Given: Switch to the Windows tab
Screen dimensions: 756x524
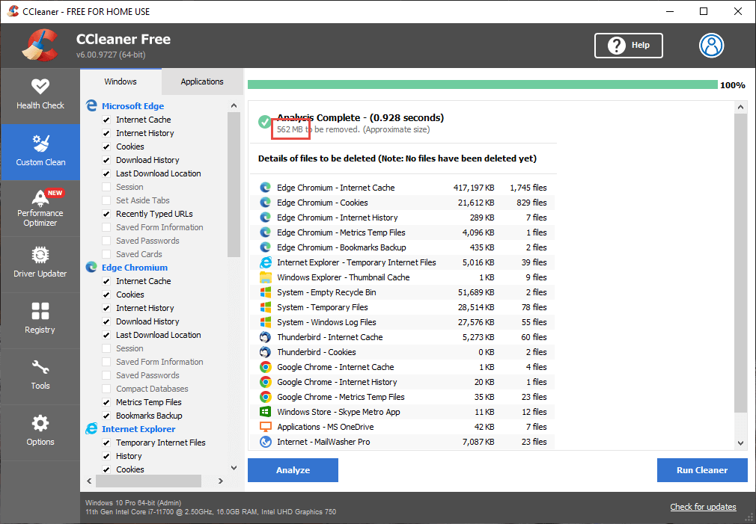Looking at the screenshot, I should click(x=121, y=81).
